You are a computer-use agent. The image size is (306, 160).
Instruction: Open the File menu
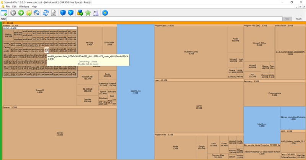pyautogui.click(x=8, y=6)
